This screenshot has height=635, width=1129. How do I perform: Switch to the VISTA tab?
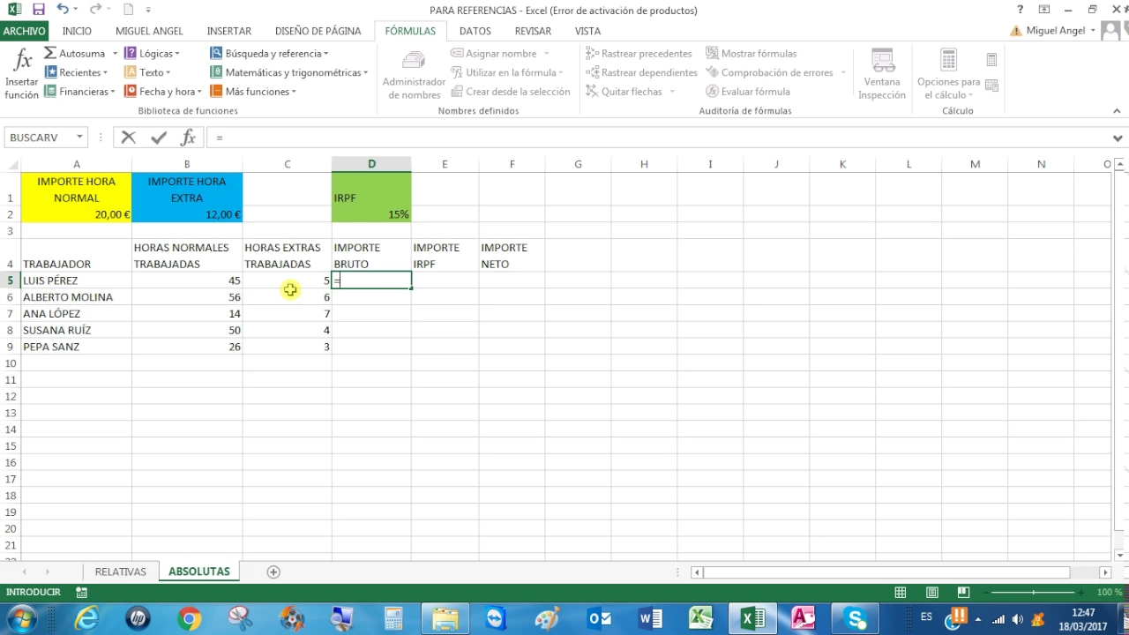587,31
